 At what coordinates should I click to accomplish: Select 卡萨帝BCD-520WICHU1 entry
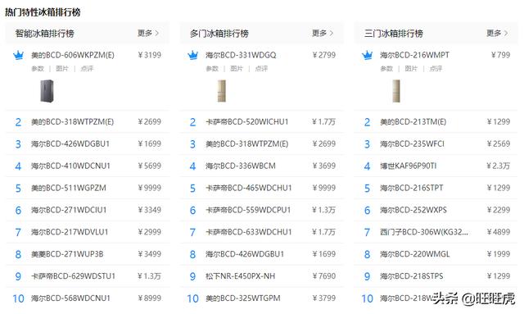(247, 122)
